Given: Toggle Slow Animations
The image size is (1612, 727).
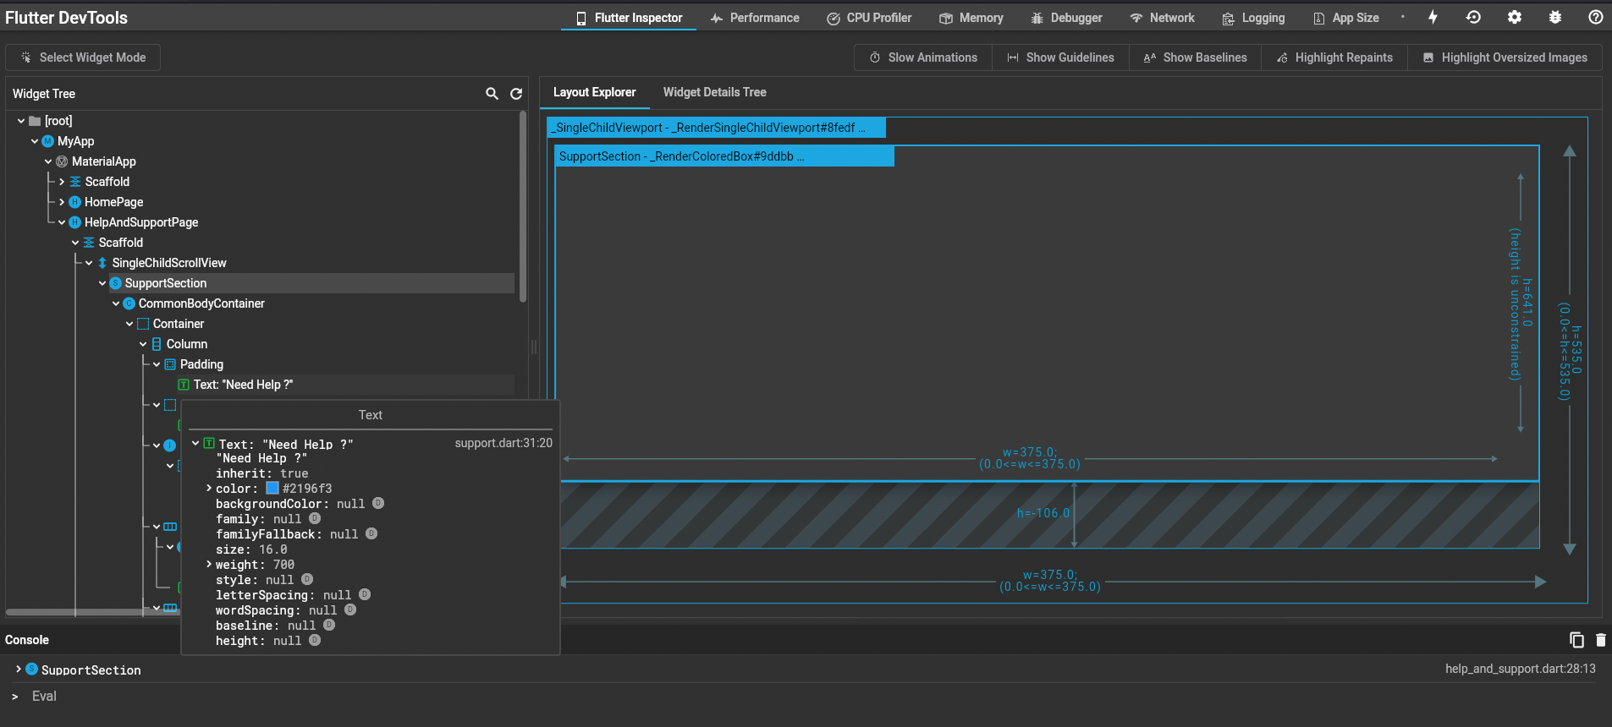Looking at the screenshot, I should tap(923, 57).
